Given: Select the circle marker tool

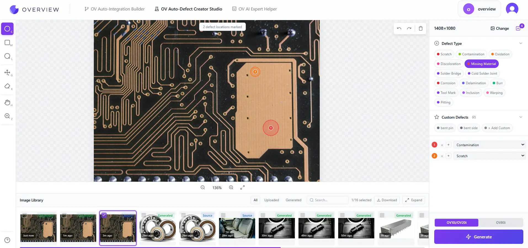Looking at the screenshot, I should pyautogui.click(x=7, y=29).
